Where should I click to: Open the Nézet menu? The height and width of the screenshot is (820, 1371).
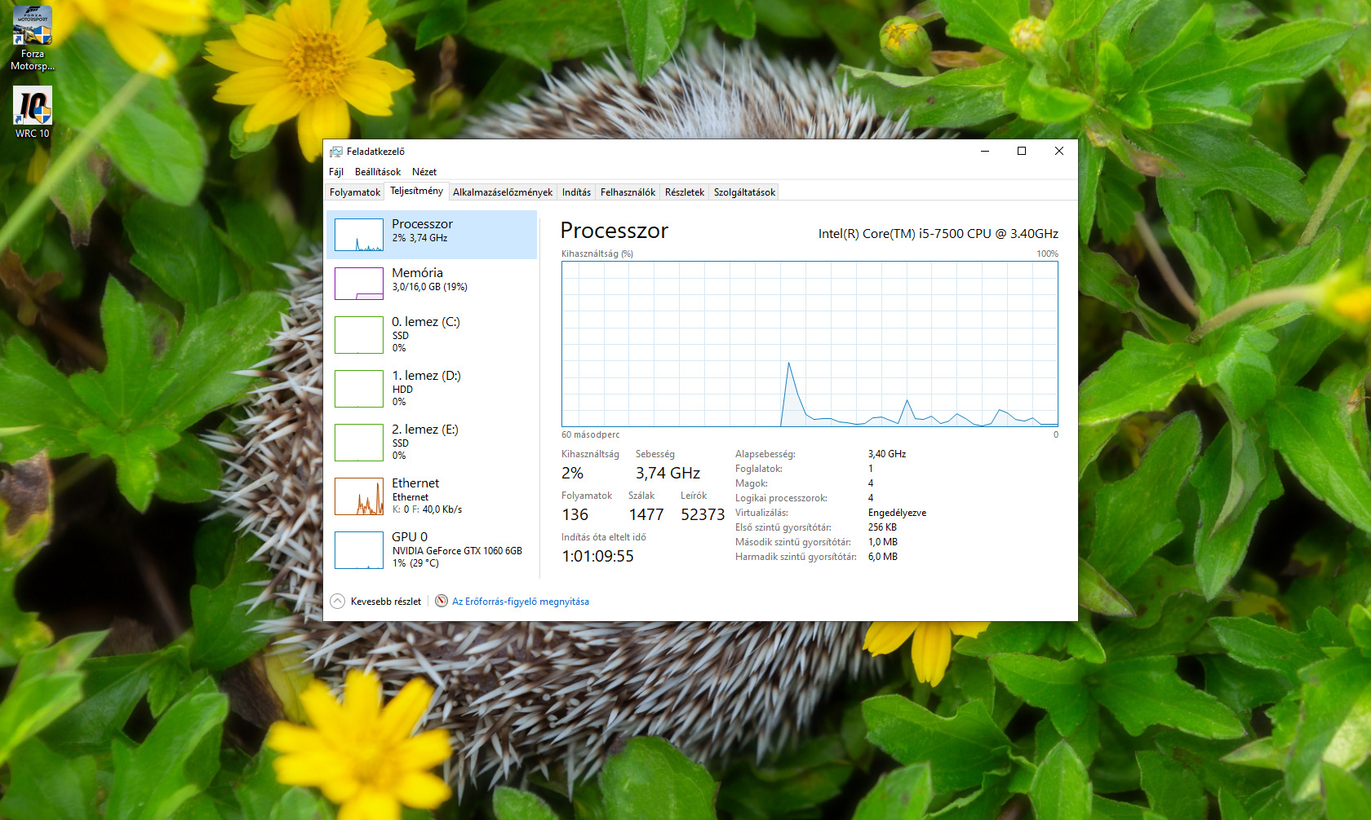(424, 172)
